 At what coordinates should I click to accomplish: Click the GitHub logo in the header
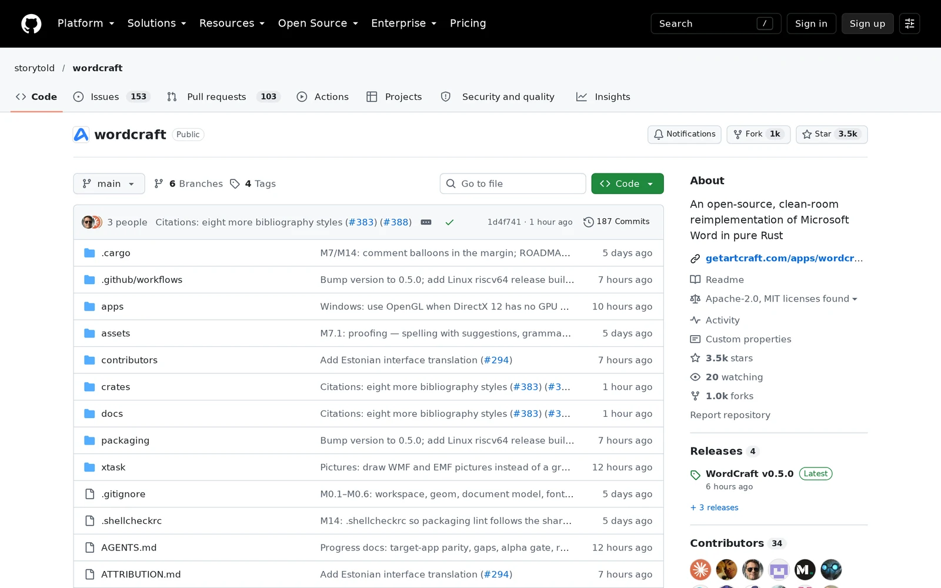[x=31, y=24]
